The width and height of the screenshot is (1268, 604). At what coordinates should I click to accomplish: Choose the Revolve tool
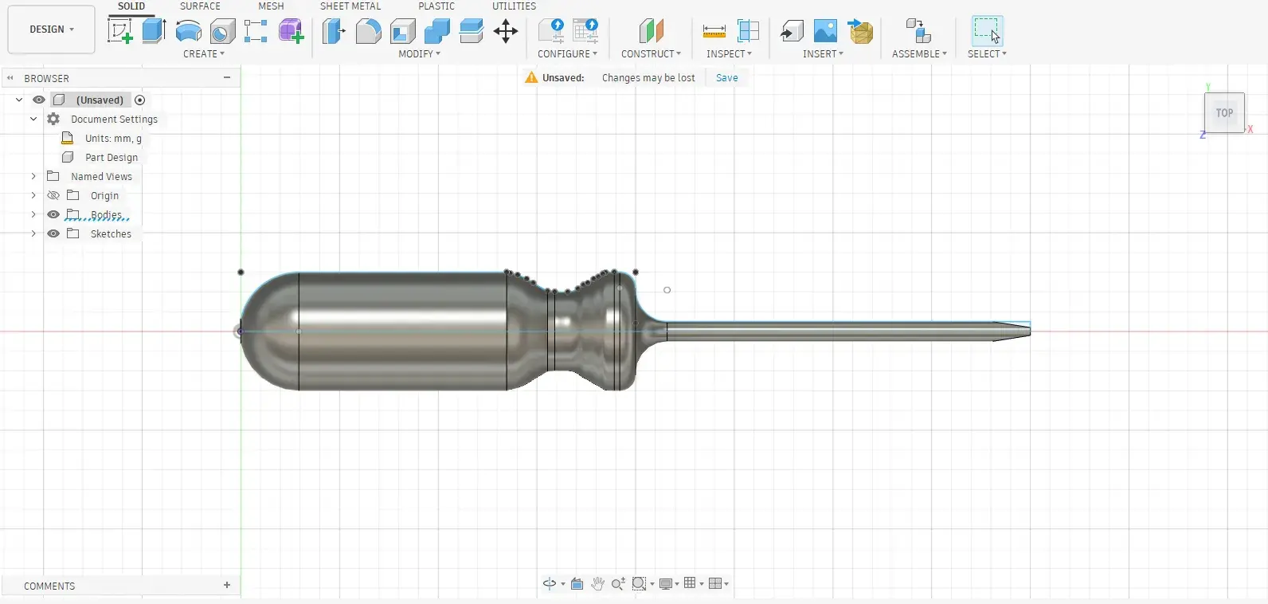189,31
